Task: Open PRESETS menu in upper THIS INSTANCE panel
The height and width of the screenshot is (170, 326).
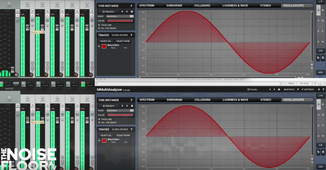Action: (x=108, y=12)
